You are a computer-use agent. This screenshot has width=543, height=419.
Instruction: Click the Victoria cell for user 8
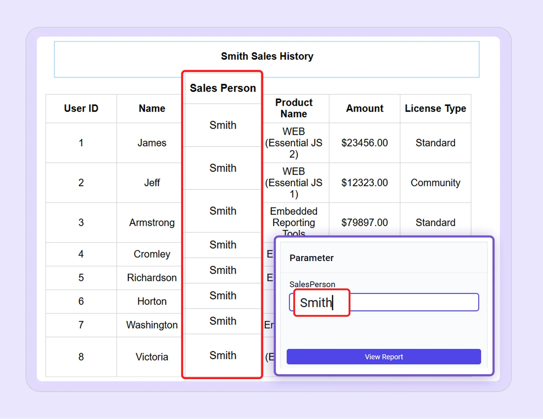point(152,357)
